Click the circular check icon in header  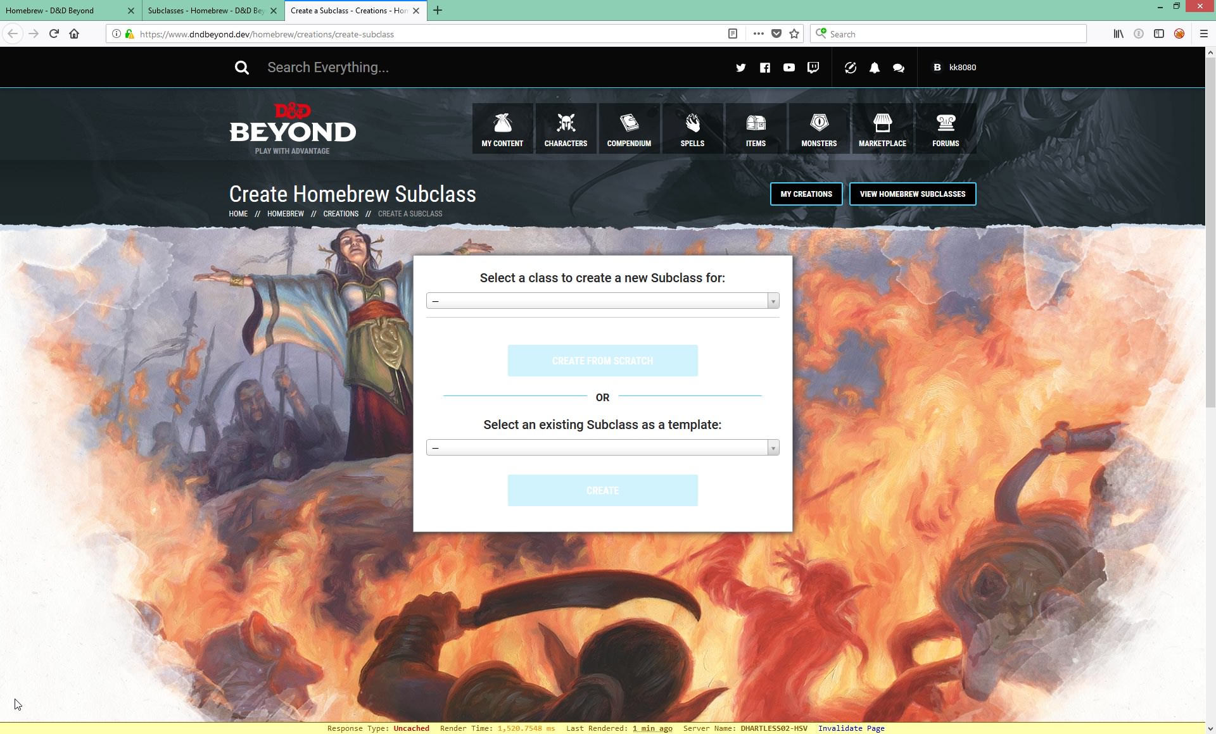(850, 68)
